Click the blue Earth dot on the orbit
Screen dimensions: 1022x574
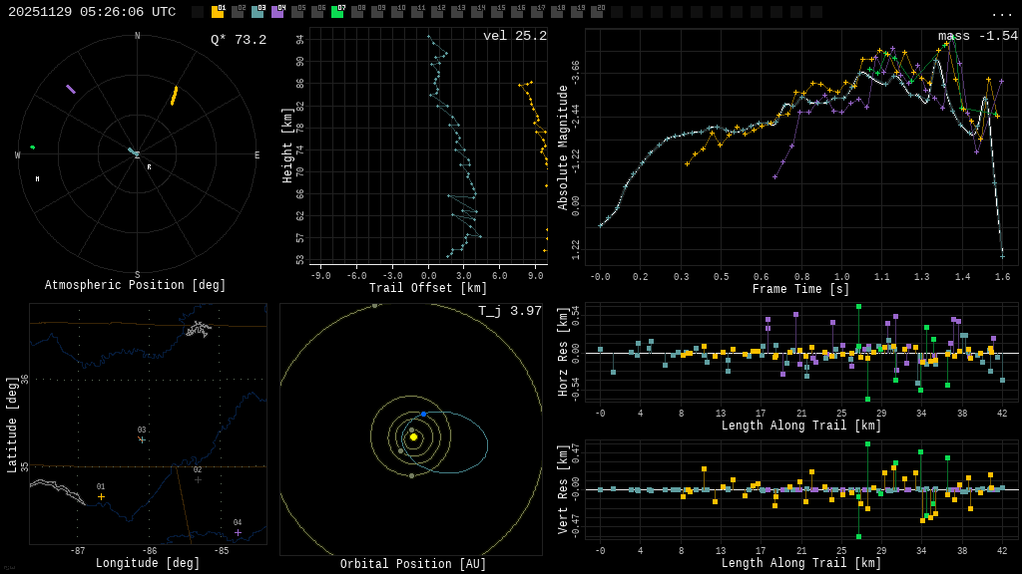[x=423, y=414]
